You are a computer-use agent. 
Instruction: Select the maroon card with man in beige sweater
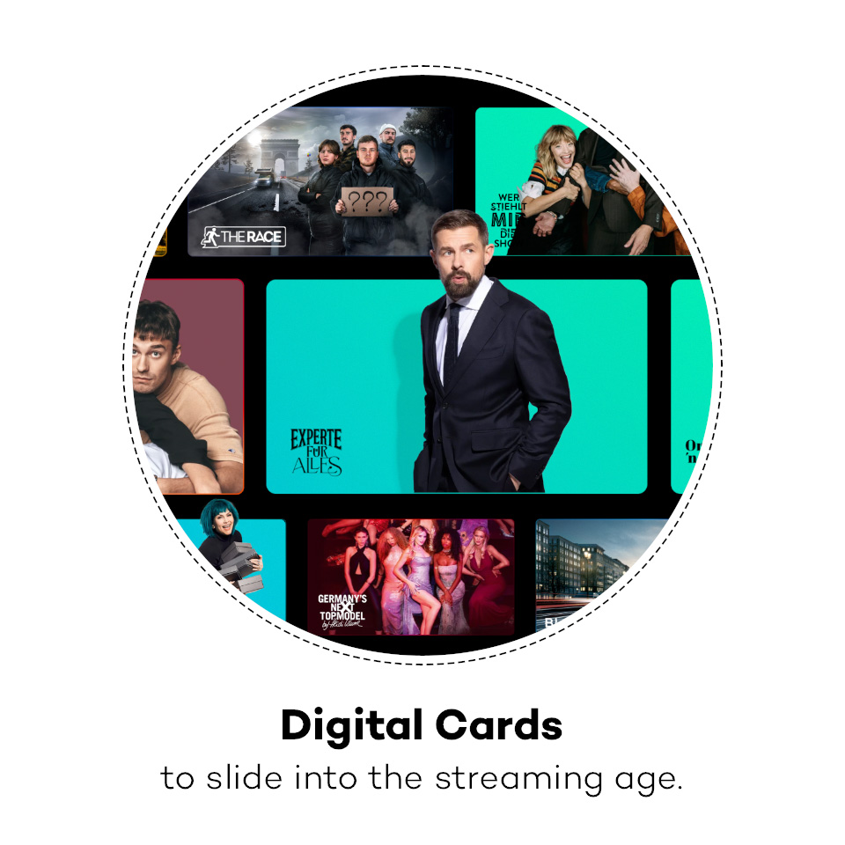[188, 386]
